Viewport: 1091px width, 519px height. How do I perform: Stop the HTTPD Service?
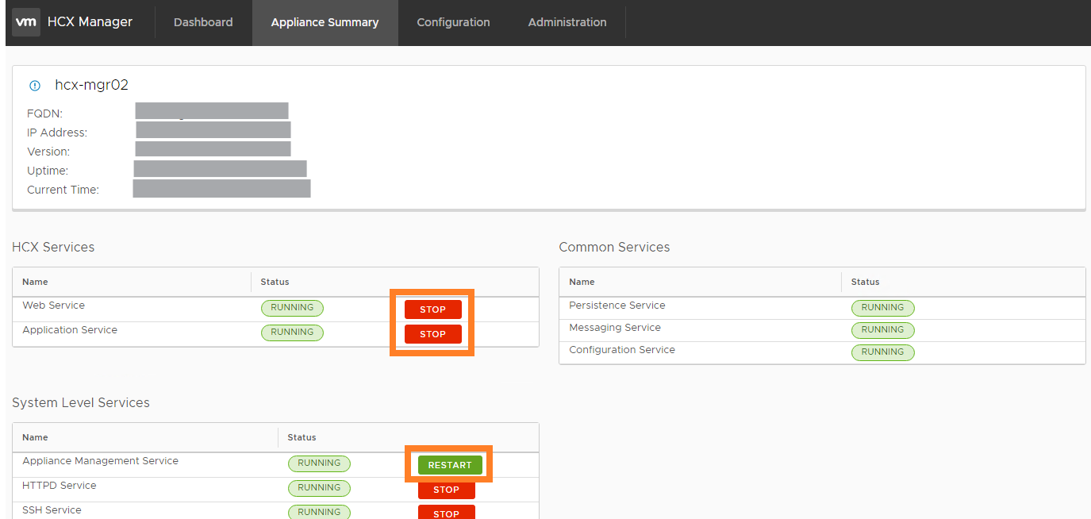[x=446, y=490]
